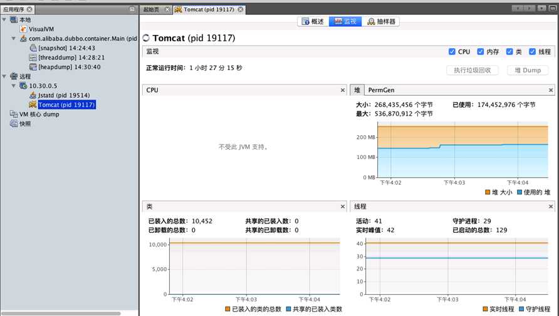
Task: Switch to the 抽样器 sampler tab
Action: [381, 21]
